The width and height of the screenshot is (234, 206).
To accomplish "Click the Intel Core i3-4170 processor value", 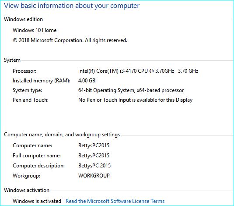I will pyautogui.click(x=138, y=71).
